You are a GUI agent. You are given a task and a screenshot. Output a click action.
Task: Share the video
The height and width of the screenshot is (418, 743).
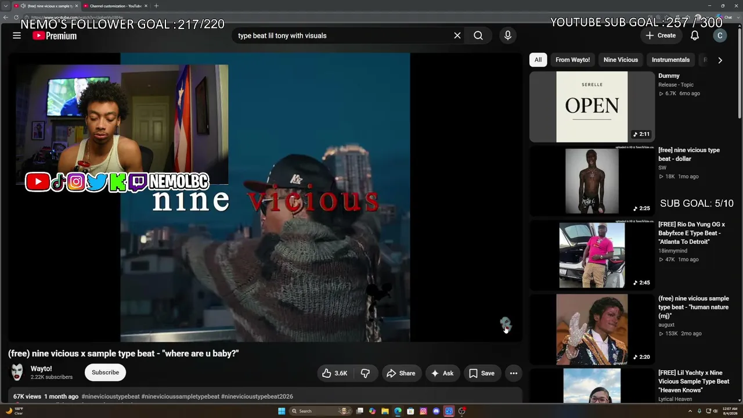click(x=401, y=373)
